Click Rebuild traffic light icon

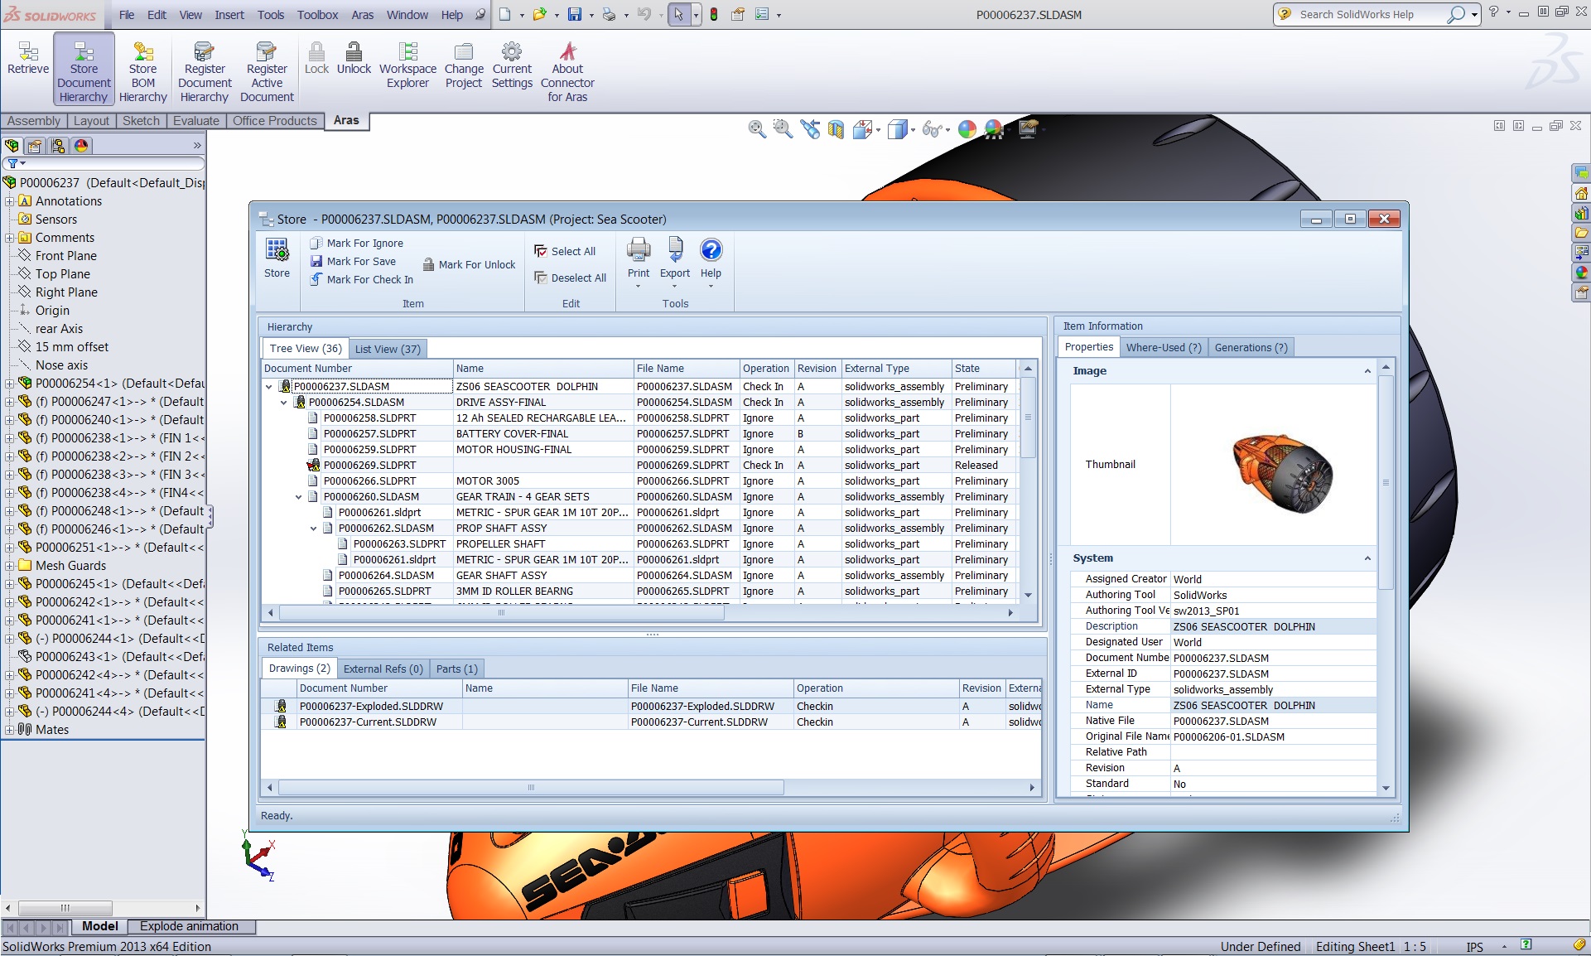tap(714, 14)
